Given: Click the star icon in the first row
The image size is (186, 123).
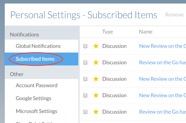Looking at the screenshot, I should (96, 46).
